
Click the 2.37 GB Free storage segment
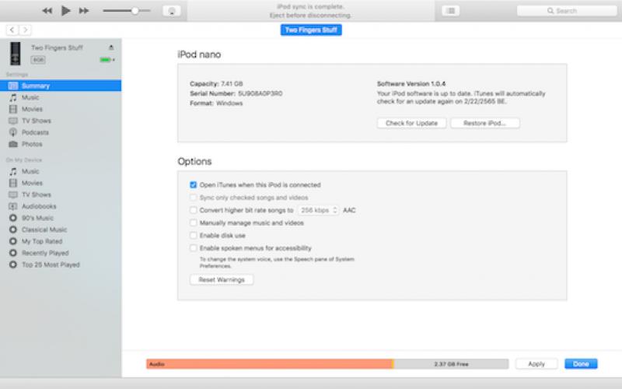tap(451, 364)
